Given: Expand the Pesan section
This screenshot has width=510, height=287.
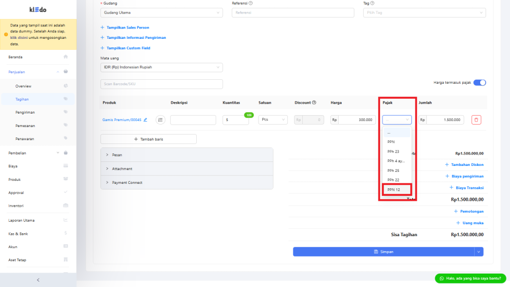Looking at the screenshot, I should click(187, 155).
